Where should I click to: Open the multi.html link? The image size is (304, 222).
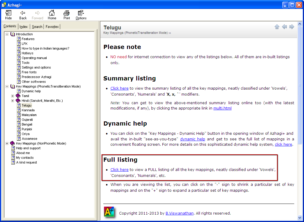point(222,108)
